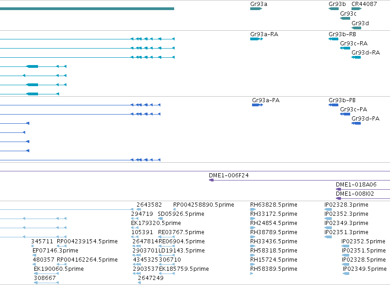Click the EST labeled 105391
This screenshot has width=390, height=285.
tap(142, 232)
